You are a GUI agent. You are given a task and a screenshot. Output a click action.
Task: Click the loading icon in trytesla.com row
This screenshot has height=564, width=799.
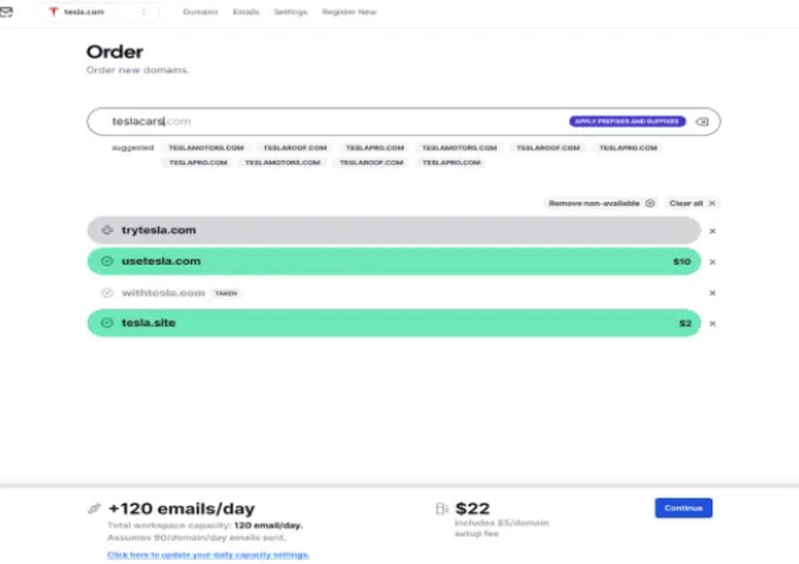(x=107, y=230)
